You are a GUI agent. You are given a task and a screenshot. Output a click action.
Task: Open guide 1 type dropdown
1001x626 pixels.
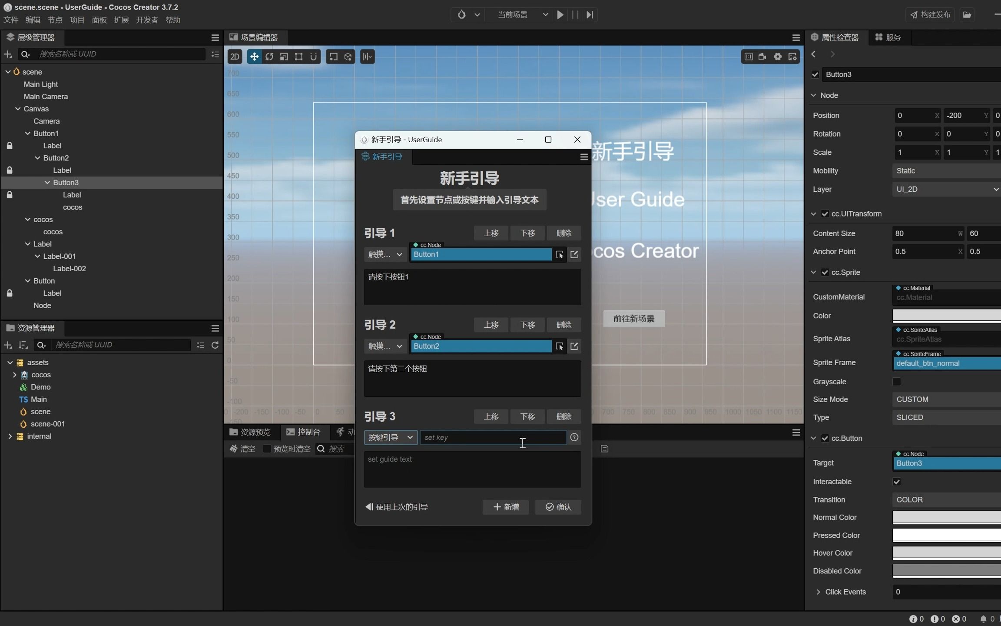(x=385, y=254)
